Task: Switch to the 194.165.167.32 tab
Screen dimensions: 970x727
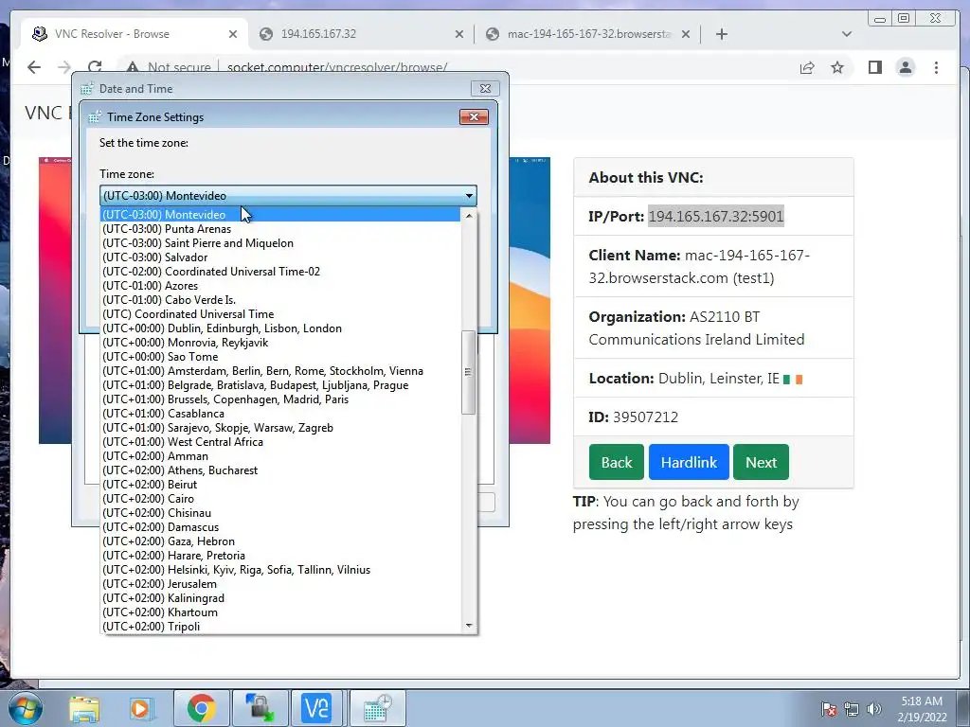Action: [x=362, y=34]
